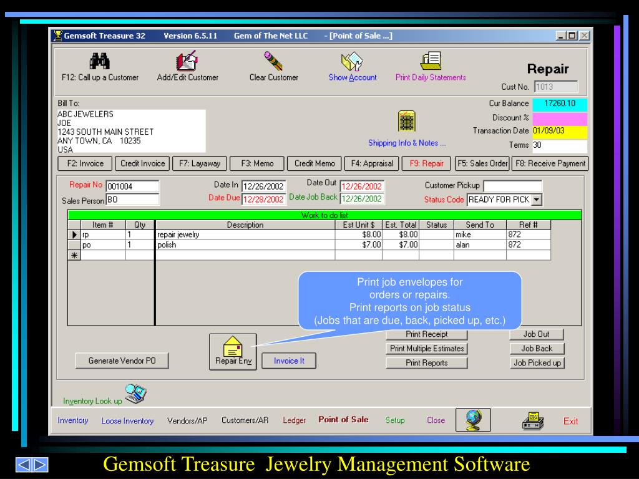Click the Repair No field 001004

click(x=132, y=186)
